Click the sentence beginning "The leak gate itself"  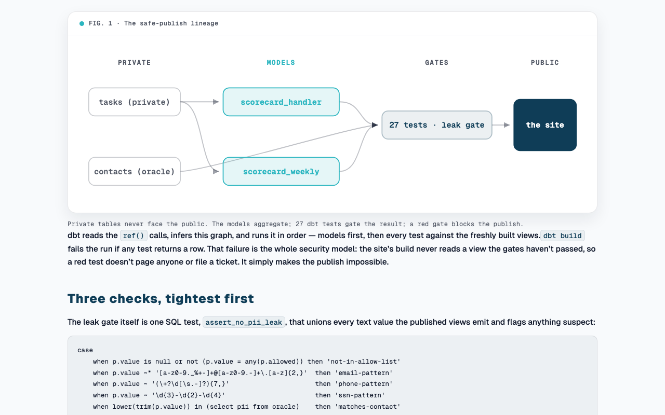331,322
